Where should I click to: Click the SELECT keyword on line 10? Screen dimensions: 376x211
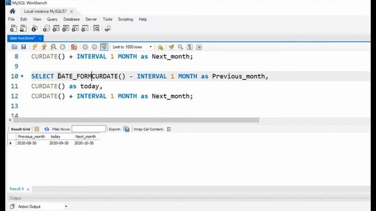(x=42, y=76)
